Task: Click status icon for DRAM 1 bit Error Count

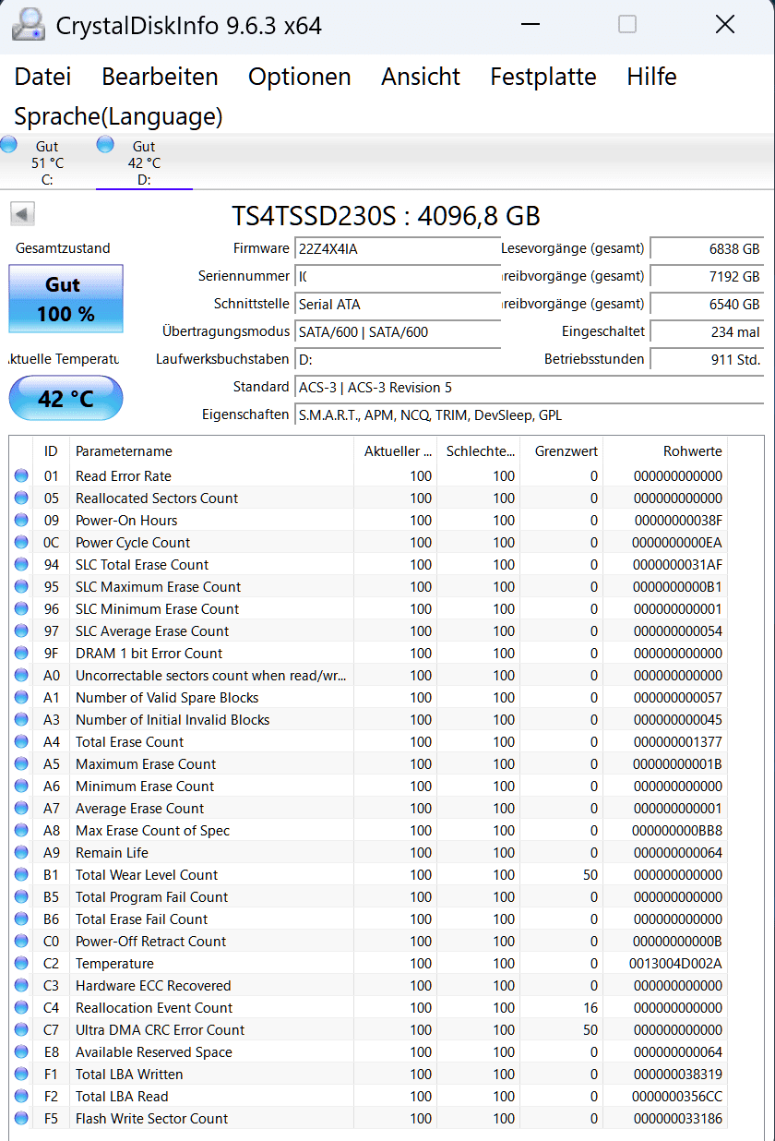Action: point(21,654)
